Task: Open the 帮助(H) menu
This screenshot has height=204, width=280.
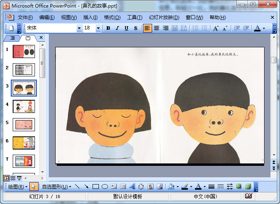Action: click(218, 17)
